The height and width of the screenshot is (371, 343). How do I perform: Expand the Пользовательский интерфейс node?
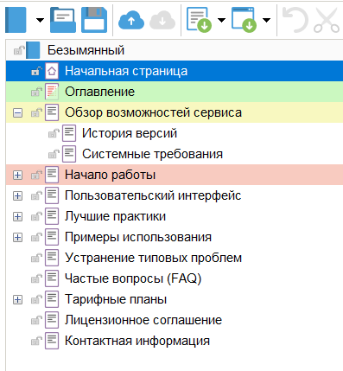[x=17, y=195]
